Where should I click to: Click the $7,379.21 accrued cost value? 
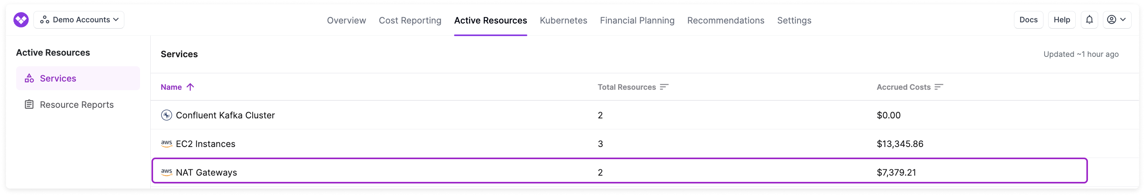click(896, 172)
